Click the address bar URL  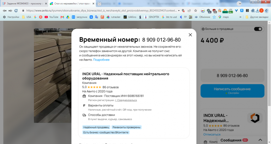101,11
